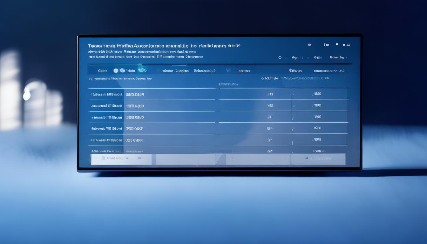Switch to the 'Sbboos' tab
The width and height of the screenshot is (427, 244).
coord(295,71)
